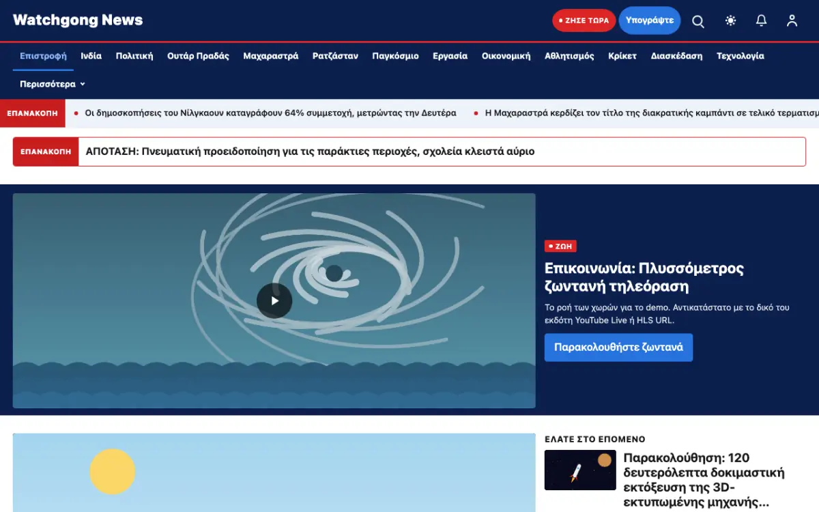819x512 pixels.
Task: Open notifications bell icon
Action: point(762,21)
